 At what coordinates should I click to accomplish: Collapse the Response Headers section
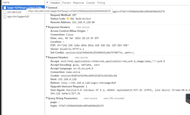tap(47, 27)
